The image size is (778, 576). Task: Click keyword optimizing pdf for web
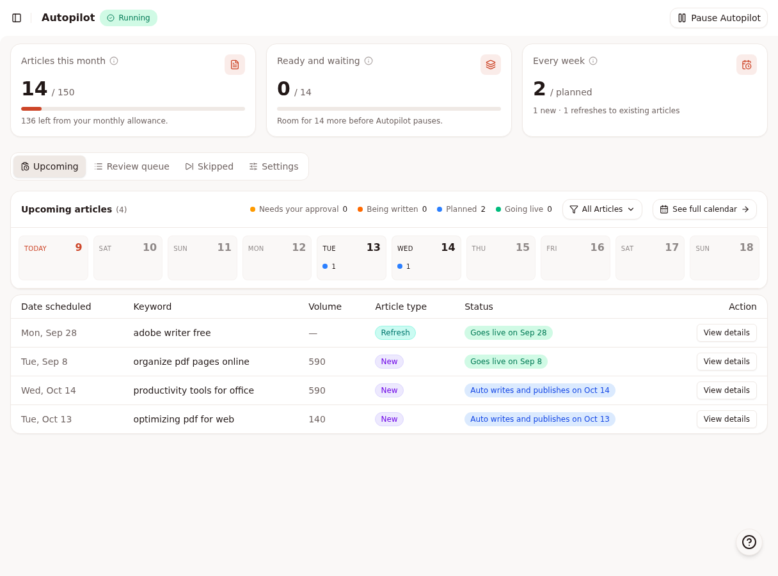pyautogui.click(x=184, y=419)
